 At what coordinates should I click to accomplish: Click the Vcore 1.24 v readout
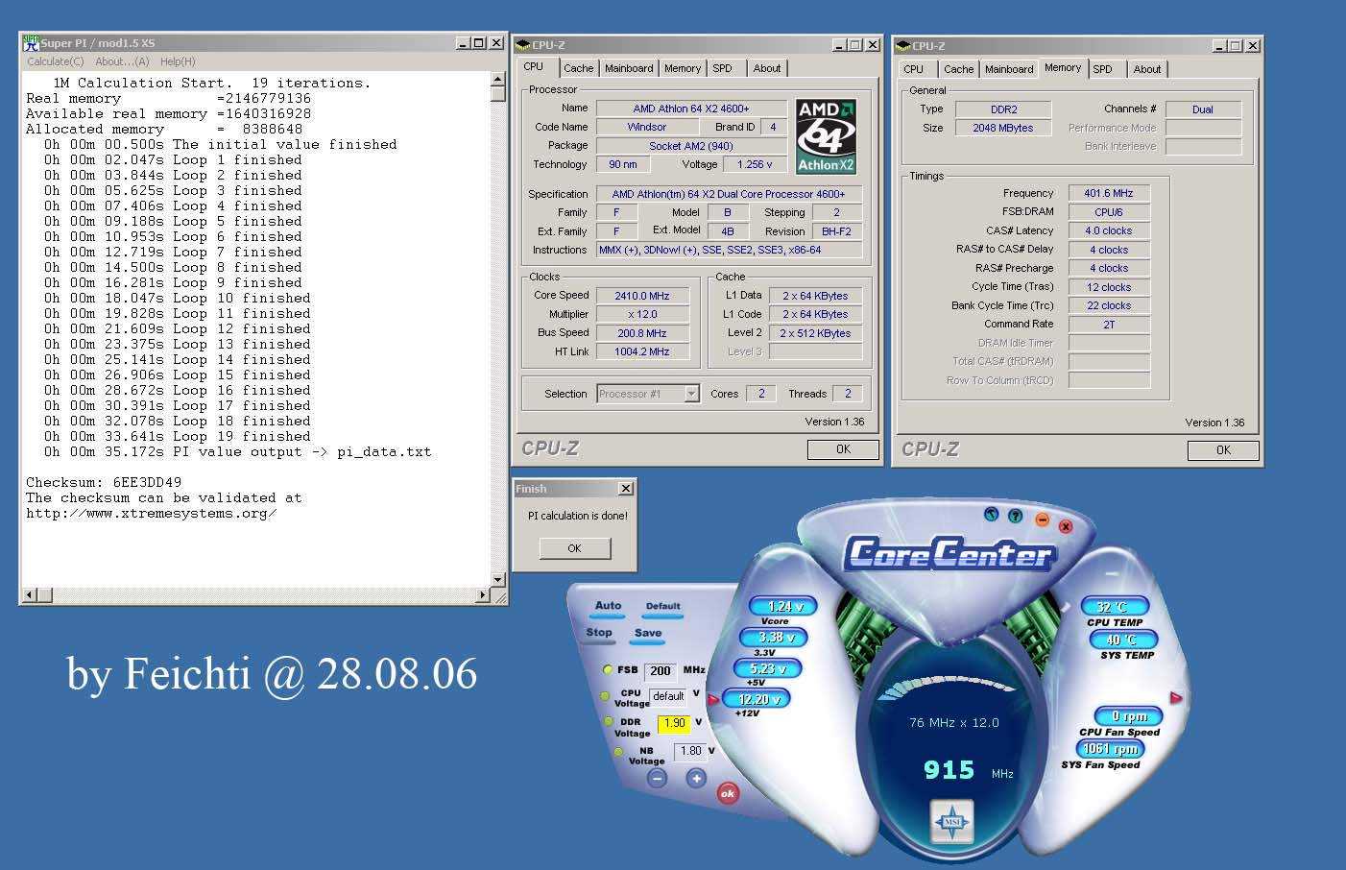pyautogui.click(x=783, y=607)
